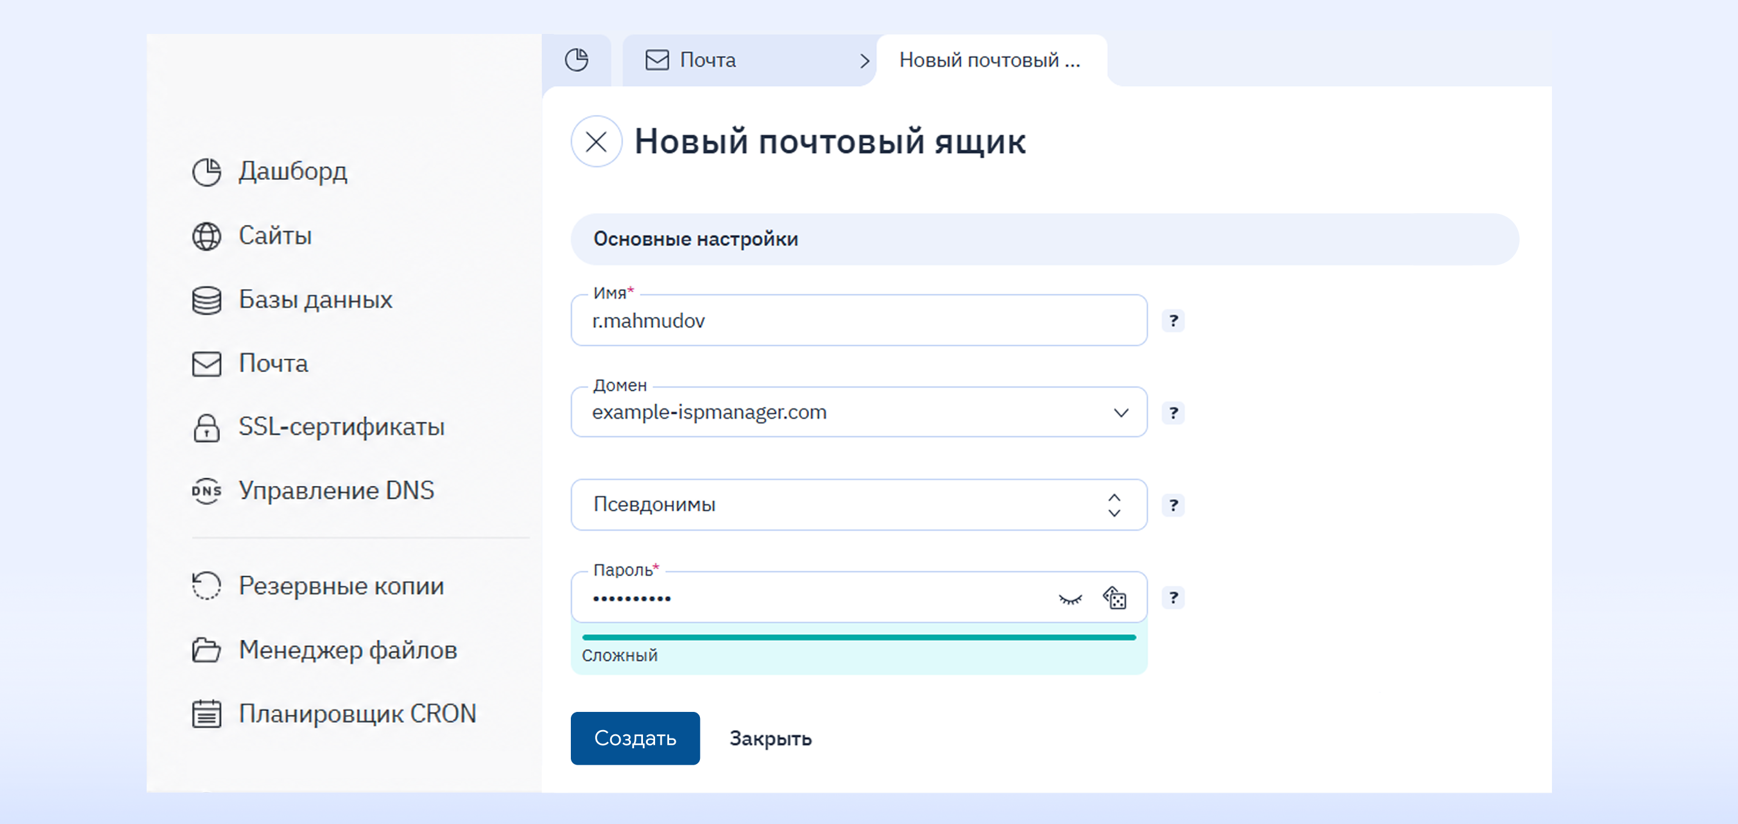Show help for the Домен field

click(x=1173, y=413)
